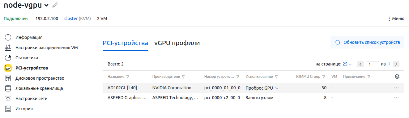Click the page number input field
Image resolution: width=409 pixels, height=118 pixels.
[373, 64]
